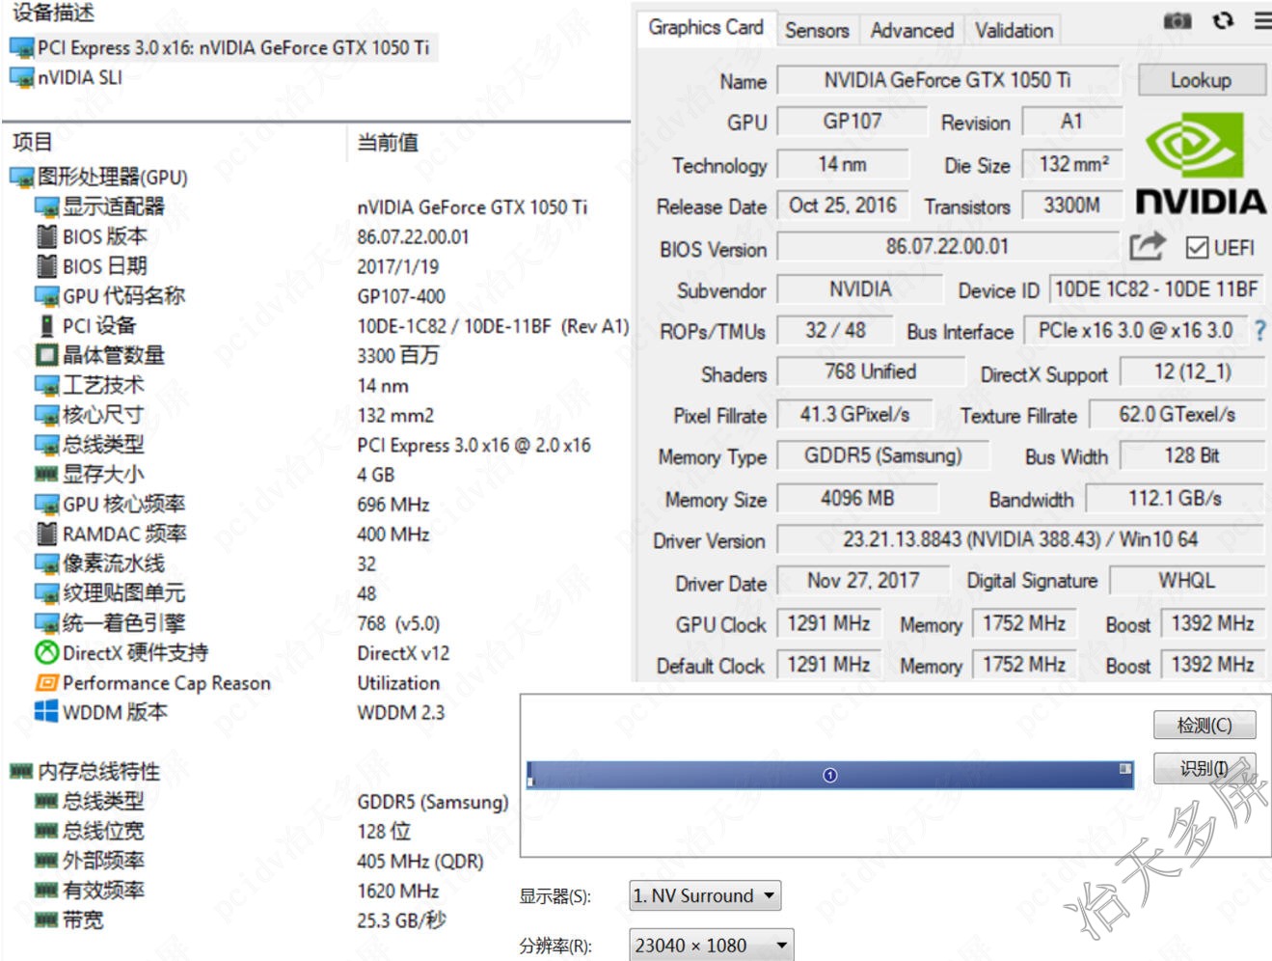The width and height of the screenshot is (1272, 961).
Task: Click the value "1620 MHz"
Action: coord(397,891)
